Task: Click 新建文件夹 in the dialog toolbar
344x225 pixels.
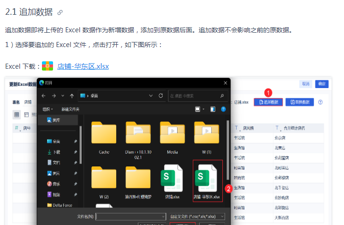Action: pyautogui.click(x=71, y=109)
